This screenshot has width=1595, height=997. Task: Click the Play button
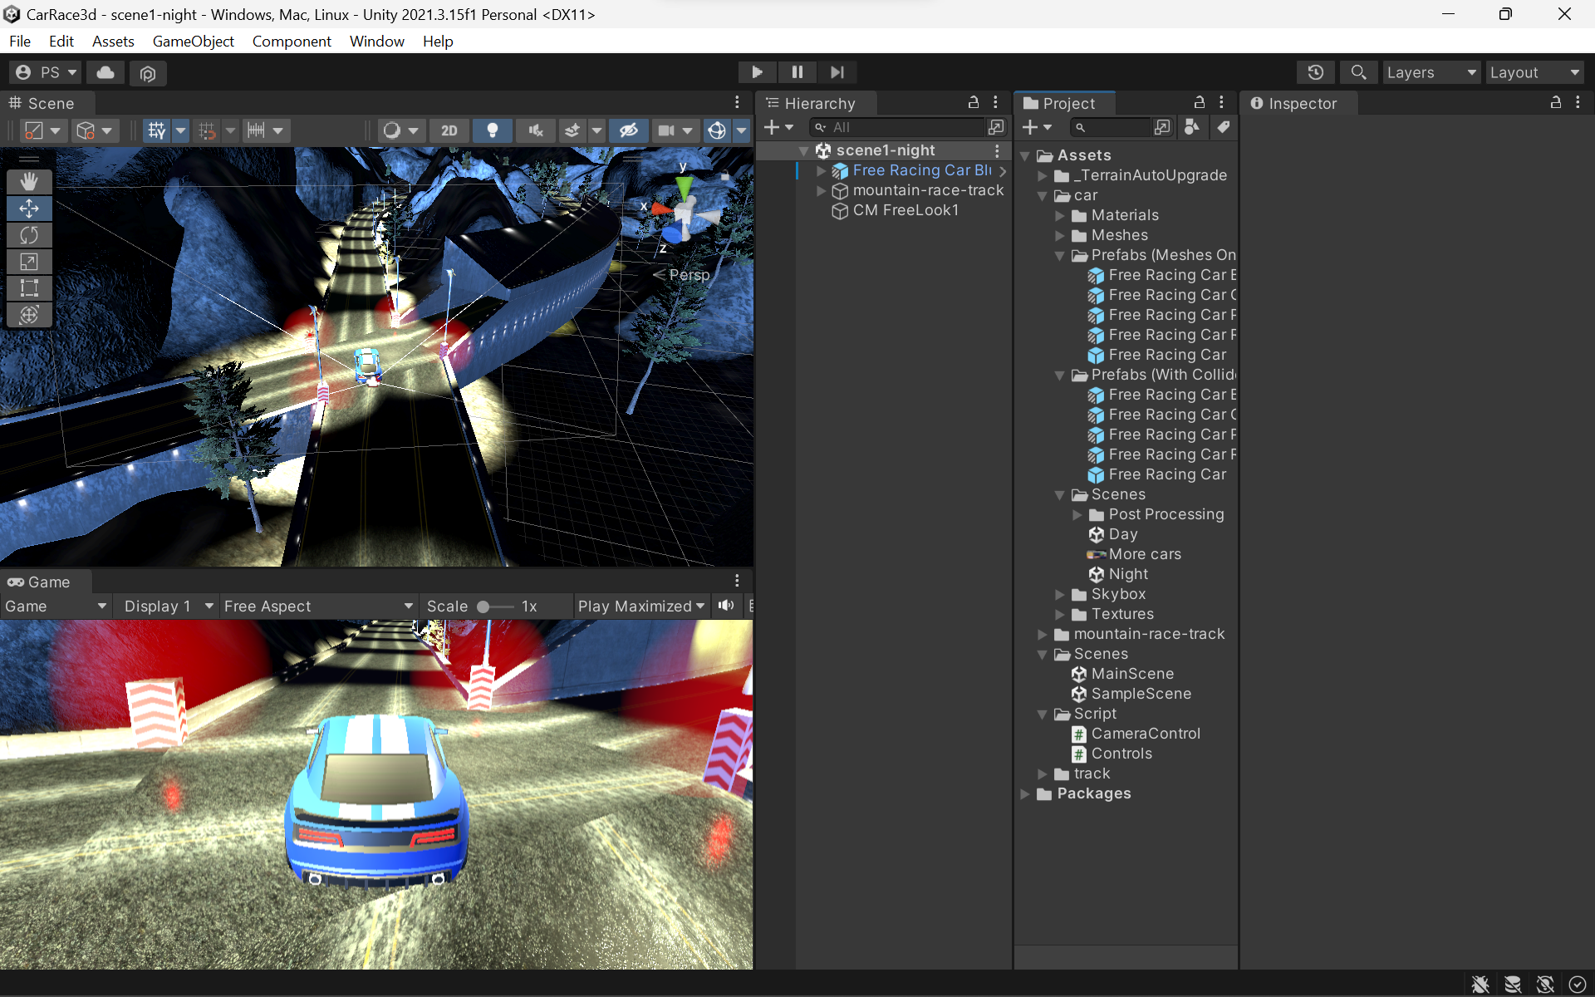pos(757,72)
